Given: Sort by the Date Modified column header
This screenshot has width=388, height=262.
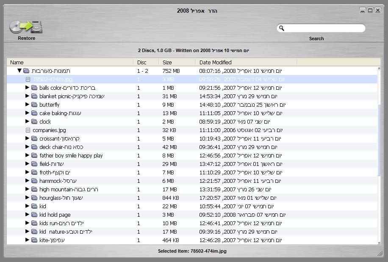Looking at the screenshot, I should (x=246, y=62).
